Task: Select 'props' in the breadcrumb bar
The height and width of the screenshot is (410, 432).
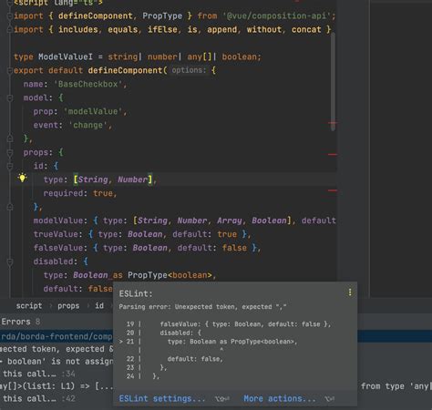Action: (x=68, y=306)
